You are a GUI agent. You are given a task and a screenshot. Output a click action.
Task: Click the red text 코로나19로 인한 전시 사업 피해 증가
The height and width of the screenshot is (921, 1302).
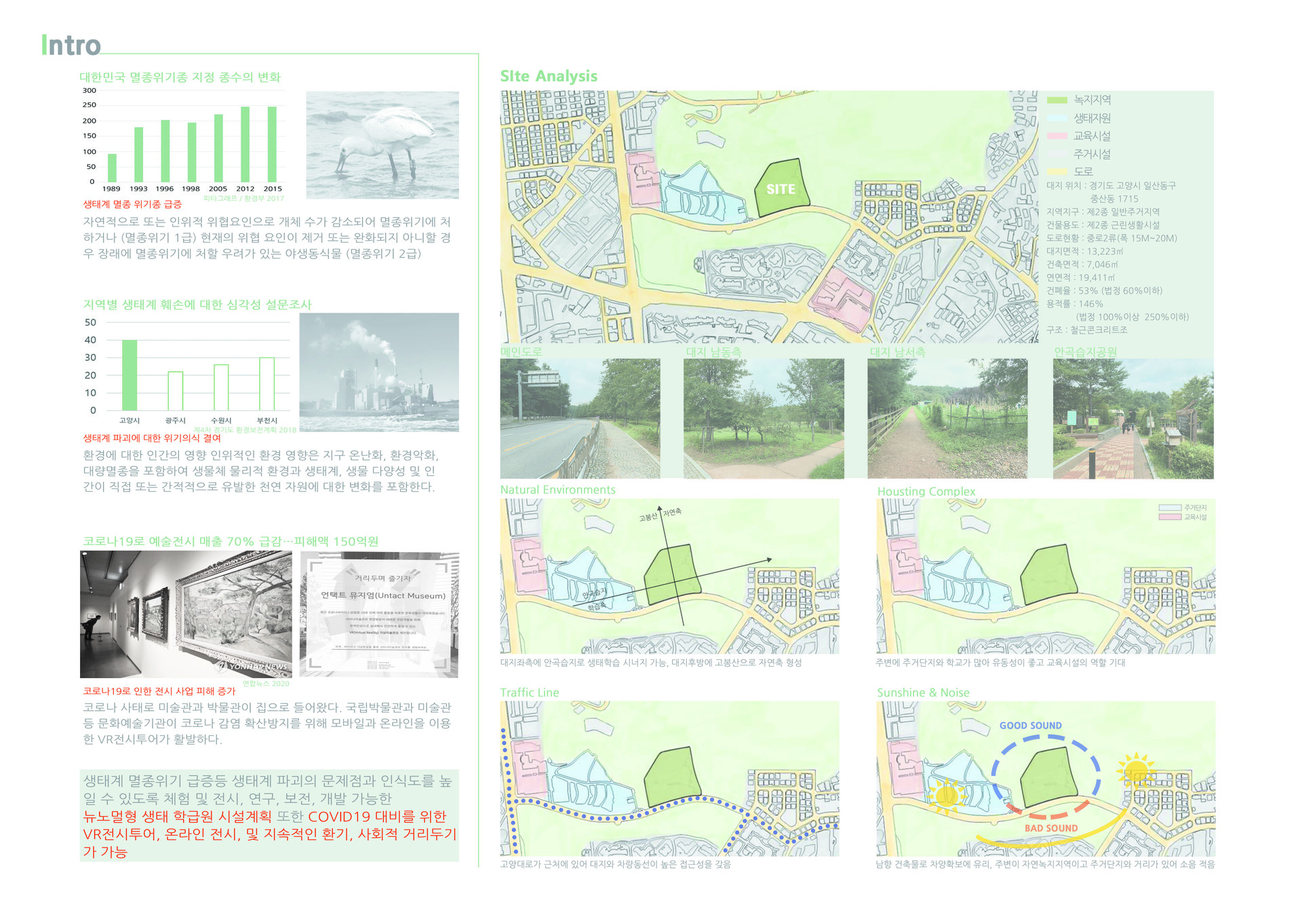point(159,691)
